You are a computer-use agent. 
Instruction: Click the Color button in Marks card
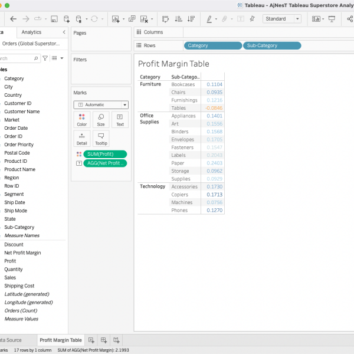82,120
